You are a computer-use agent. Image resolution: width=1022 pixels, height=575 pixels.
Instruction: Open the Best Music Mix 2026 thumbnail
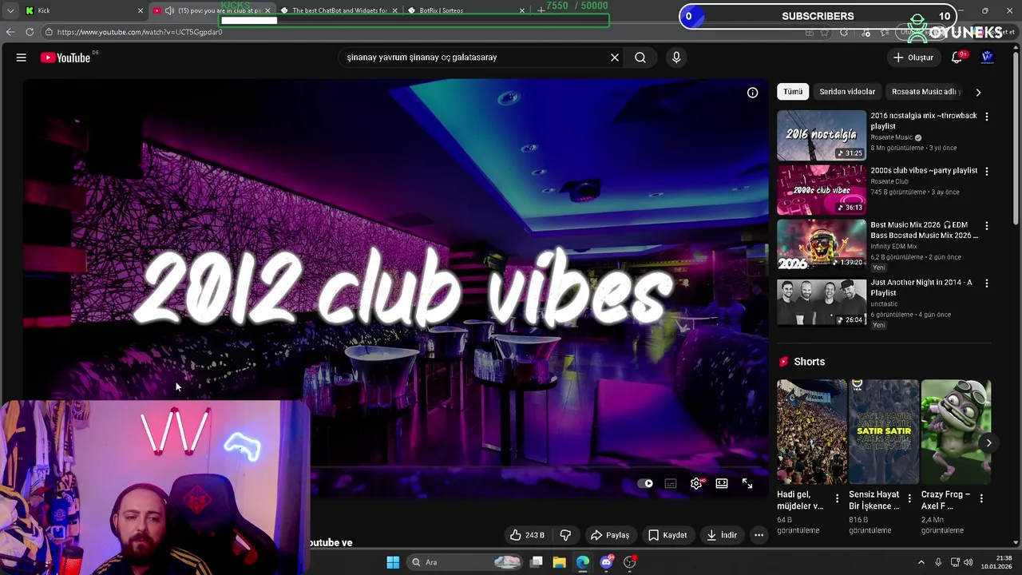(x=822, y=245)
